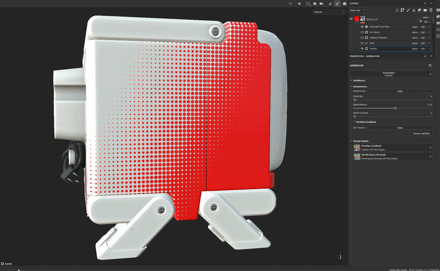Click the Global Balance slider handle

click(395, 108)
